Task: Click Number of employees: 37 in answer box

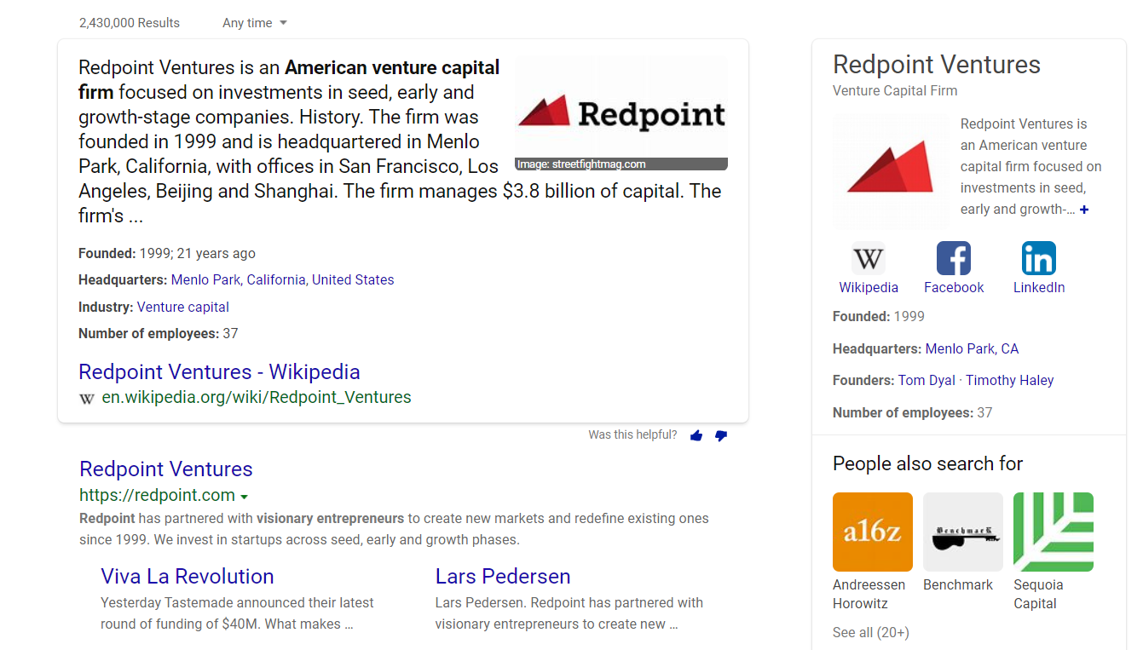Action: (x=159, y=333)
